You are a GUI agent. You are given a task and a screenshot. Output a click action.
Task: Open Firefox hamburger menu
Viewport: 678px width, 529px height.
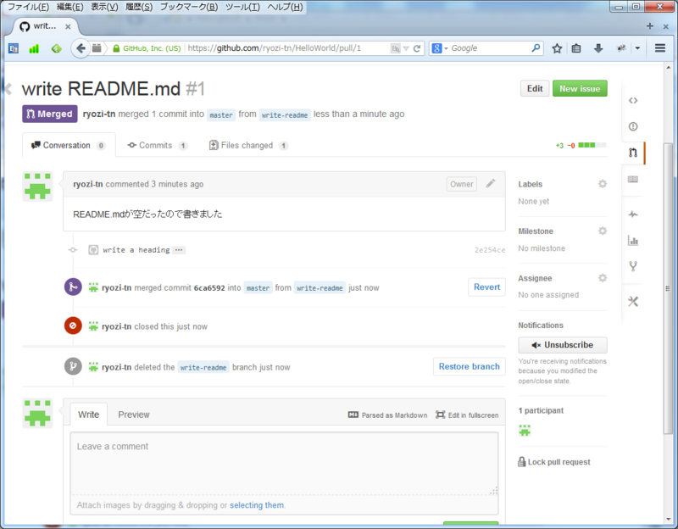click(660, 48)
